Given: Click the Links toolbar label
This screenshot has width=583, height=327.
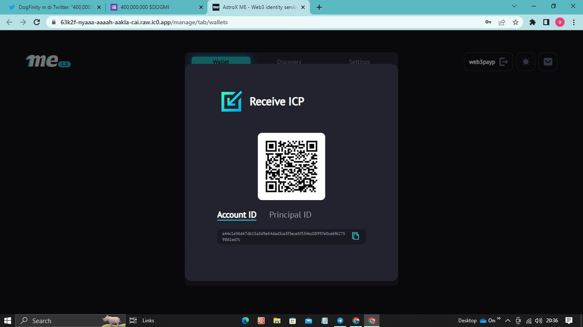Looking at the screenshot, I should pyautogui.click(x=148, y=321).
